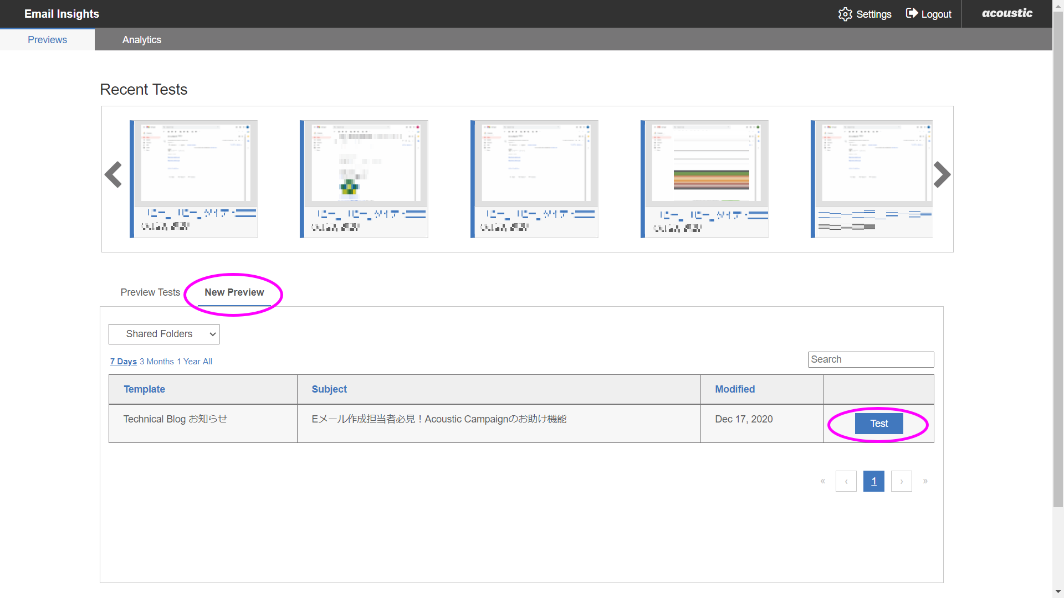The image size is (1064, 598).
Task: Click the Test button for Technical Blog
Action: pos(879,424)
